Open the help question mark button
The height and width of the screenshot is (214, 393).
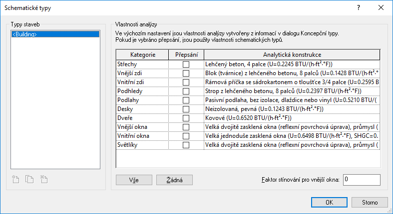tap(358, 8)
